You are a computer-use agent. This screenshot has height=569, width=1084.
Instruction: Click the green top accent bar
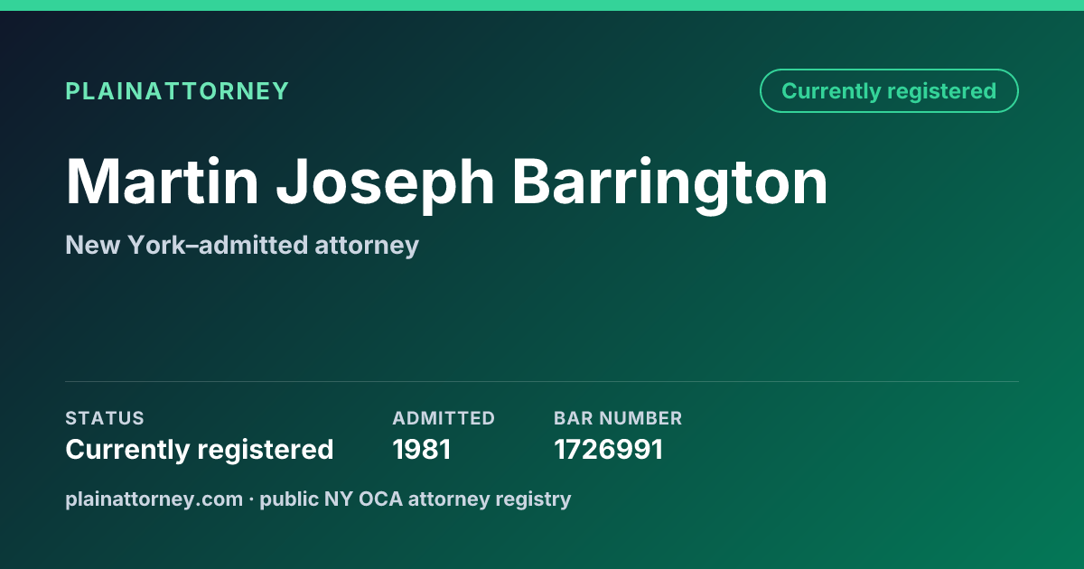click(x=542, y=5)
